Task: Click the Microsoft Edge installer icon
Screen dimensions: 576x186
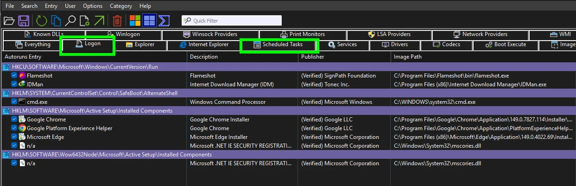Action: (x=22, y=137)
